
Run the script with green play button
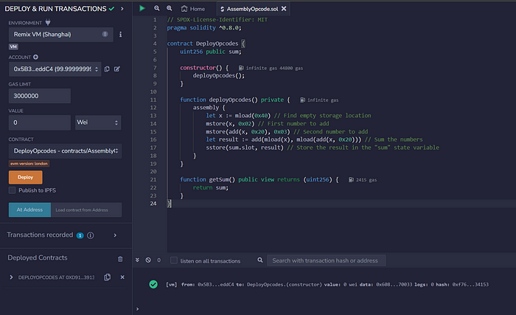coord(143,8)
